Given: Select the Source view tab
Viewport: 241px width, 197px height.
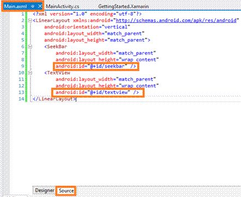Looking at the screenshot, I should (66, 190).
